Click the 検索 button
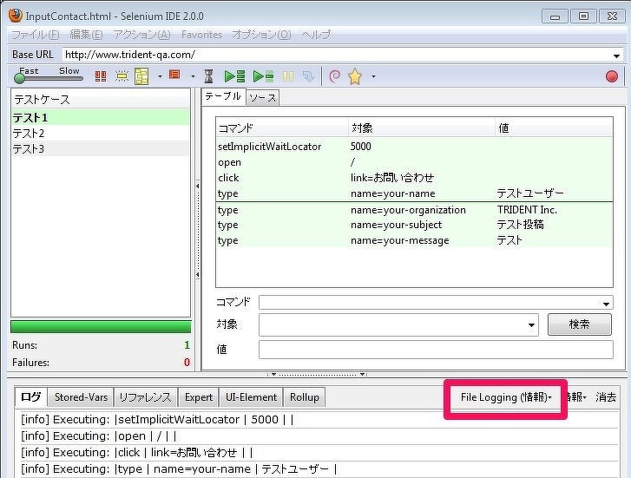The height and width of the screenshot is (478, 631). [579, 324]
